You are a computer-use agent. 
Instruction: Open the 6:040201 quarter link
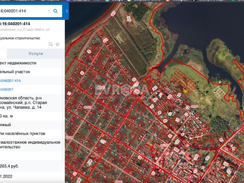click(x=7, y=90)
